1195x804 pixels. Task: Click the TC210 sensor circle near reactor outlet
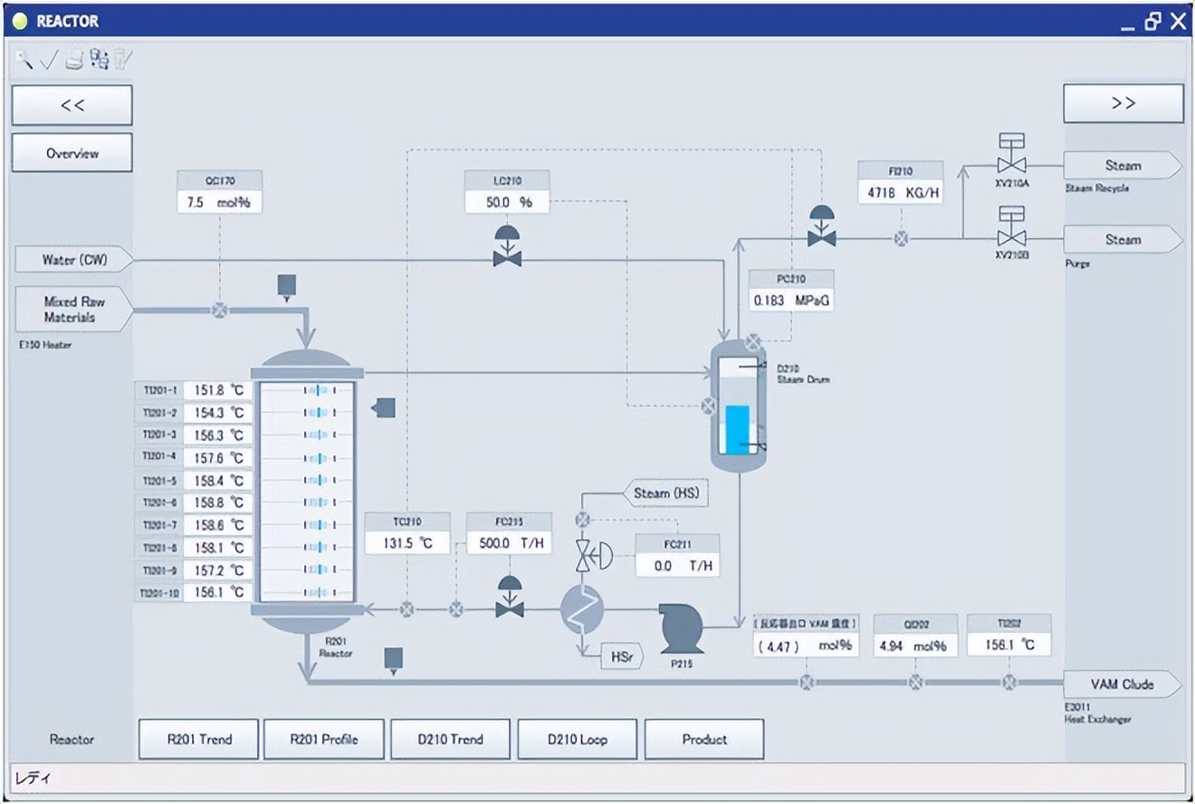tap(406, 610)
